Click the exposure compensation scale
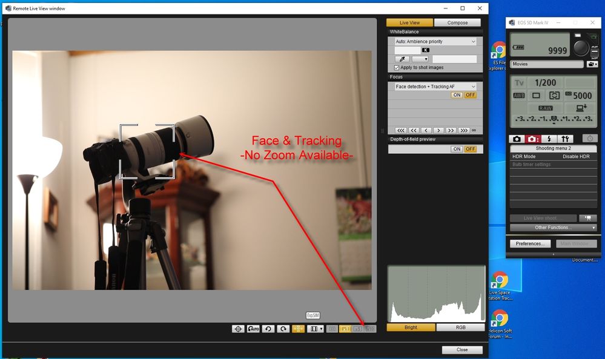The image size is (605, 359). coord(554,119)
